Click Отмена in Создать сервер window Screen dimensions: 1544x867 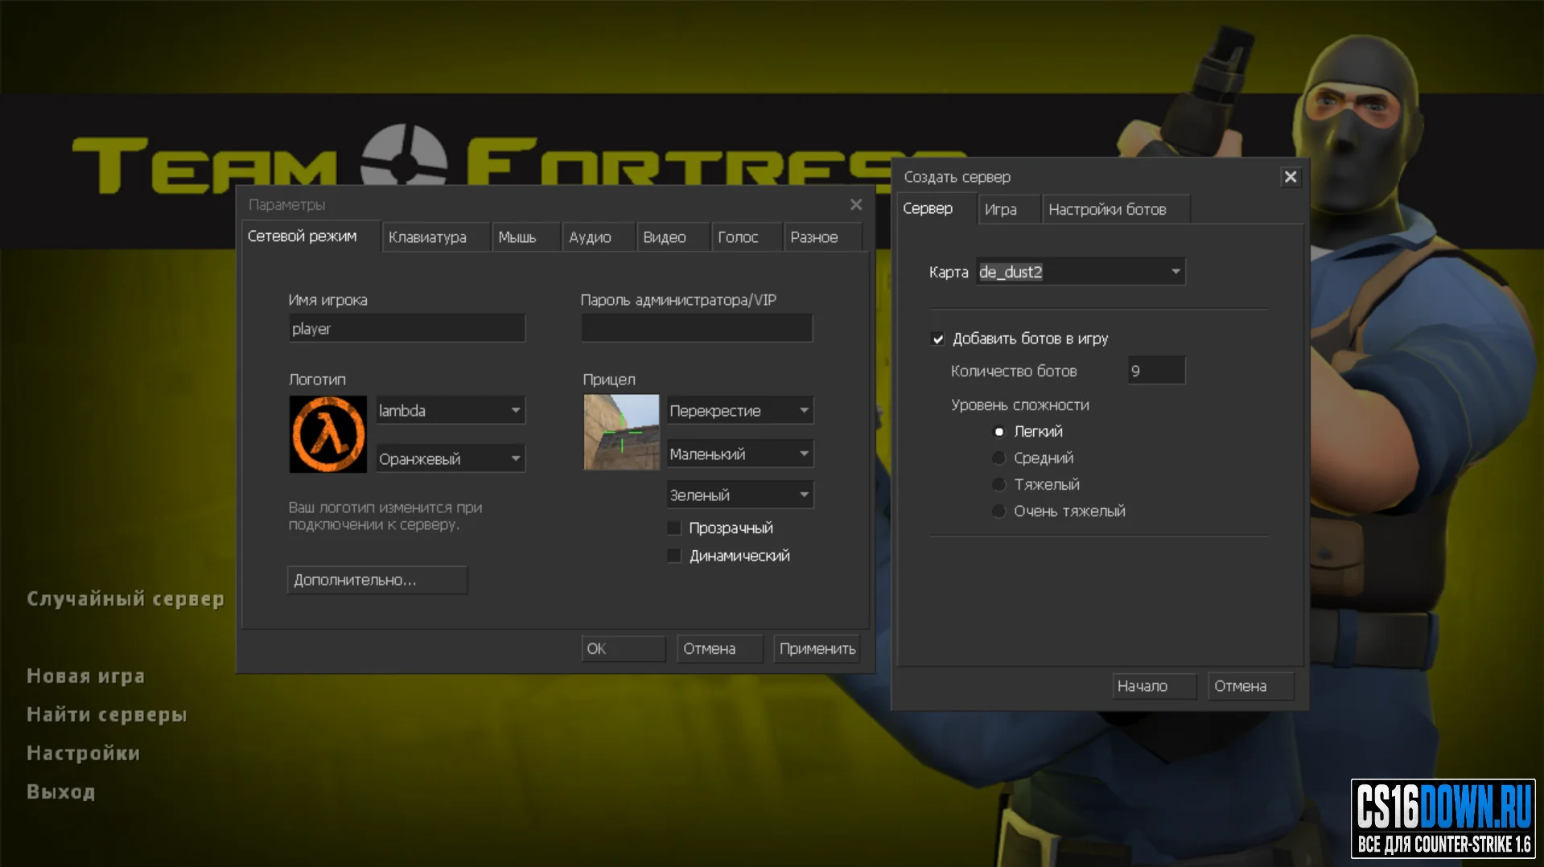1251,686
